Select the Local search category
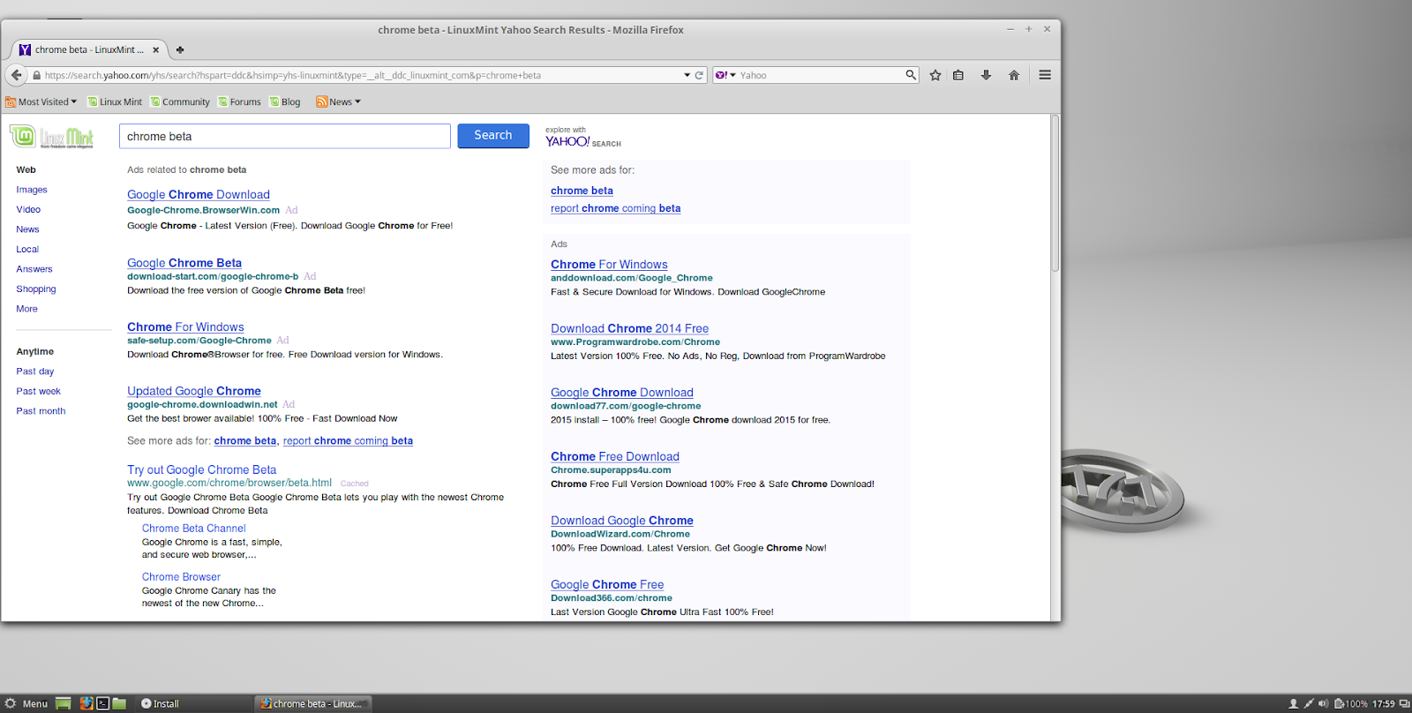The height and width of the screenshot is (713, 1412). click(27, 249)
